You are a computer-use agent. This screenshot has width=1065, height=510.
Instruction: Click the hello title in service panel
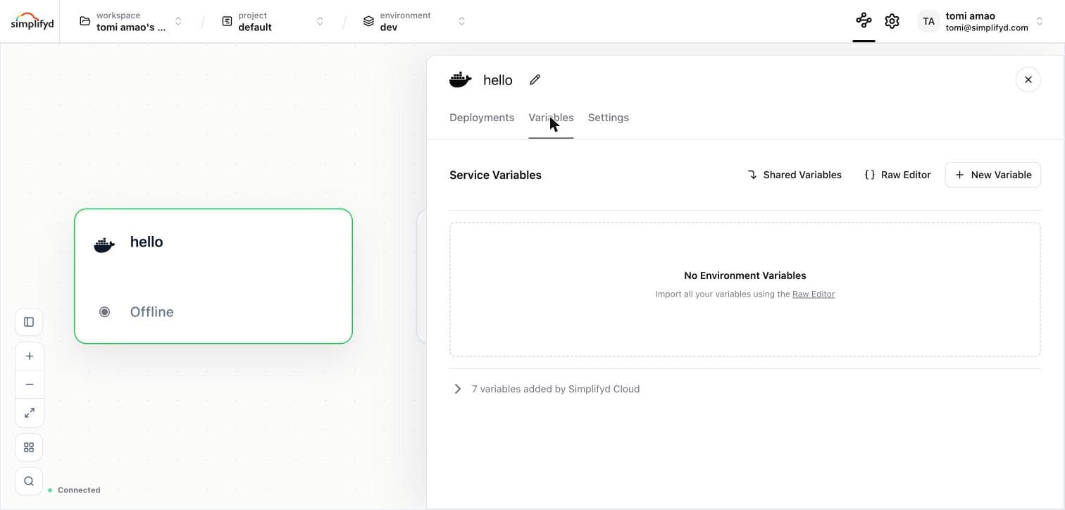coord(498,80)
